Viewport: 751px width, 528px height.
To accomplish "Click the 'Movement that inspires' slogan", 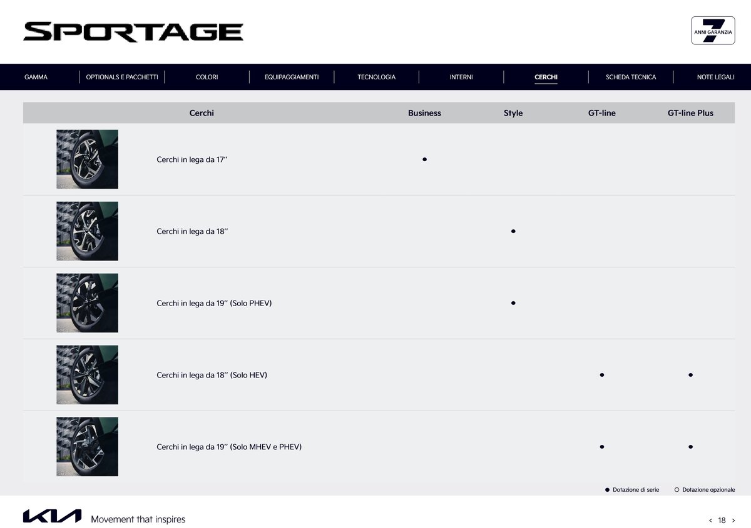I will (x=138, y=519).
